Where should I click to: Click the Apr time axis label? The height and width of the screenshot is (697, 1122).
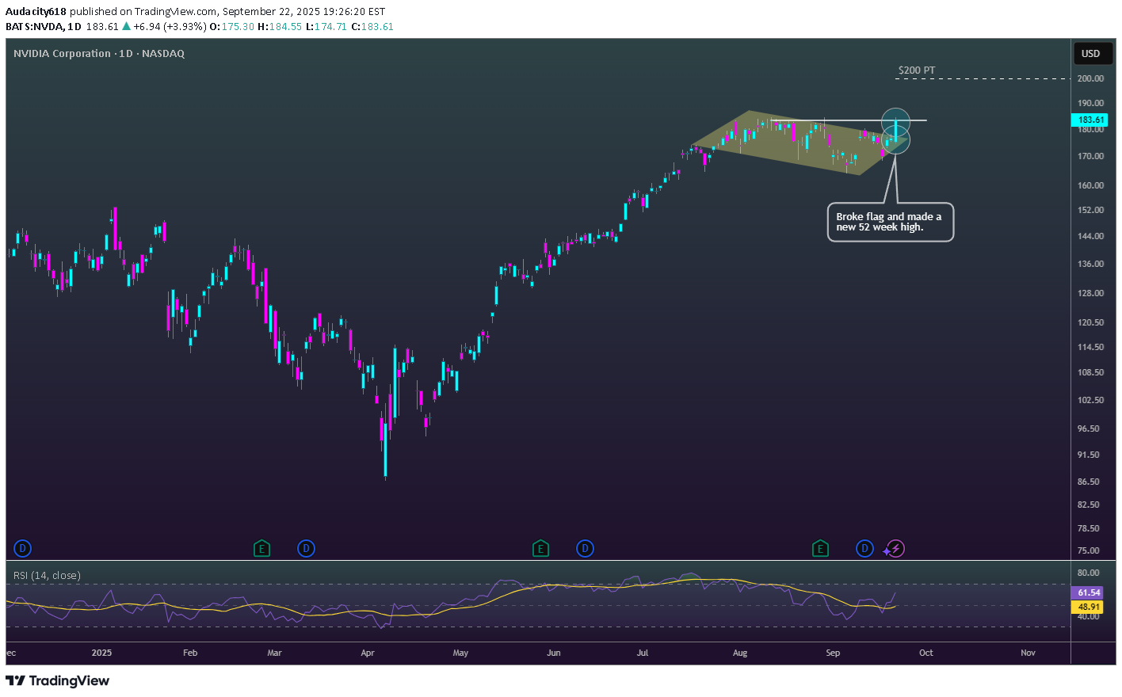368,653
